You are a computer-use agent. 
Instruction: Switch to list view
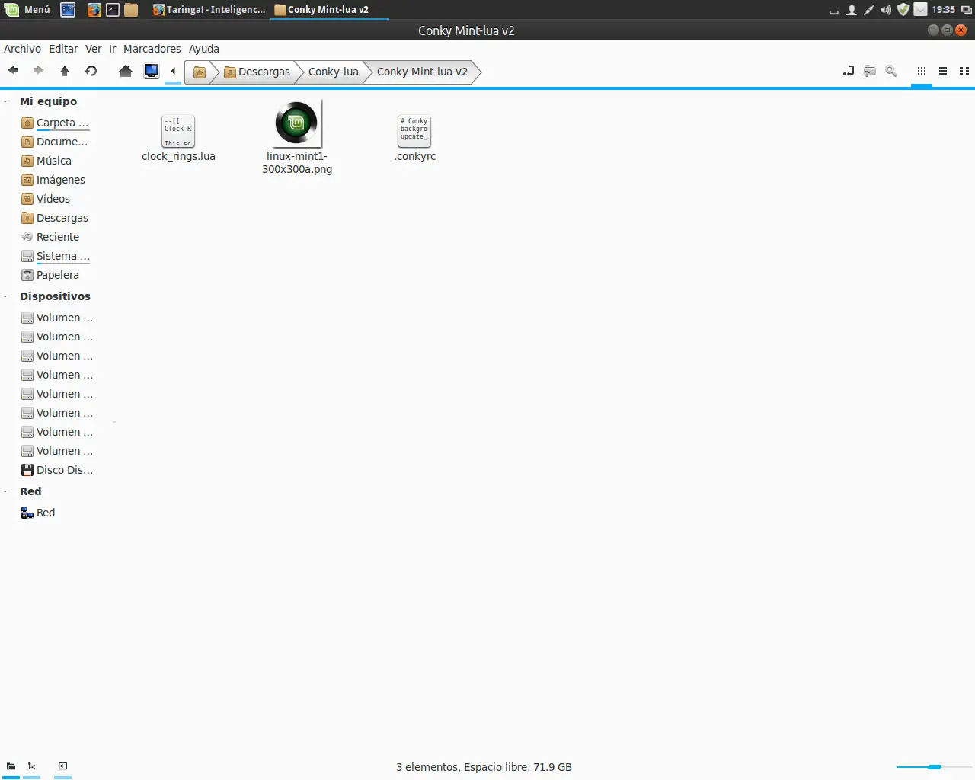pos(943,71)
